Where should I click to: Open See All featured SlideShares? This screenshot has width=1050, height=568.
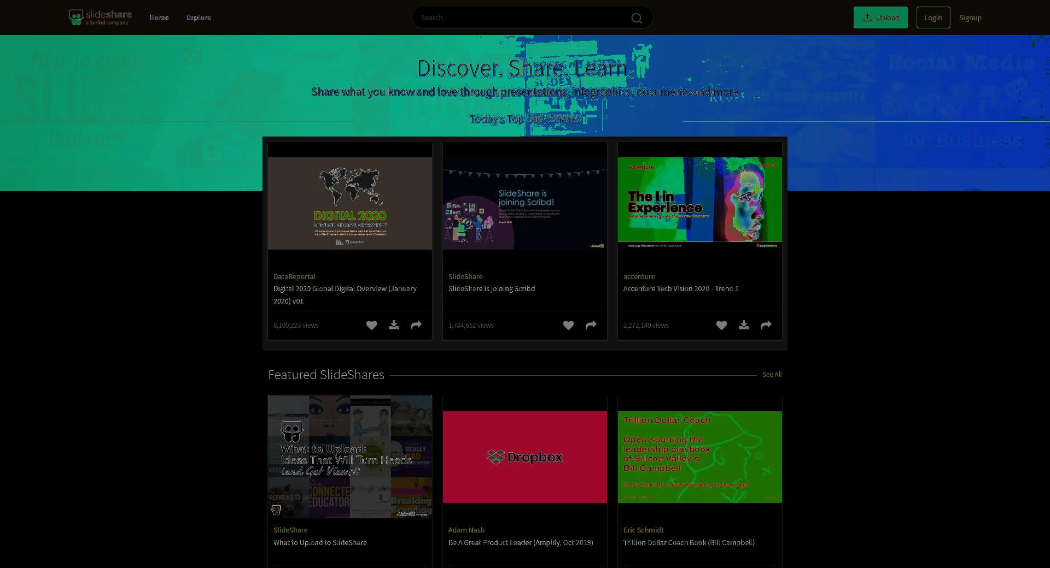click(x=772, y=375)
